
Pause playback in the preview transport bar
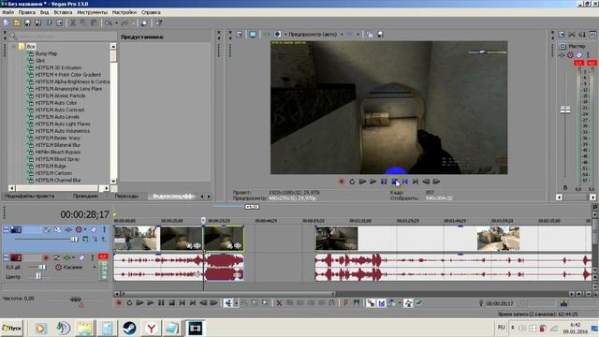click(x=384, y=182)
